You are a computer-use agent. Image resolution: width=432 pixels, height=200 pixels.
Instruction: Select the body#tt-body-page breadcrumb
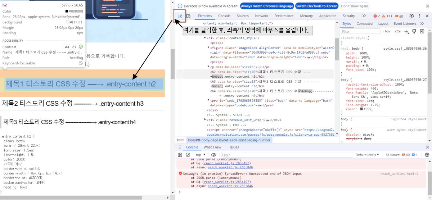229,140
